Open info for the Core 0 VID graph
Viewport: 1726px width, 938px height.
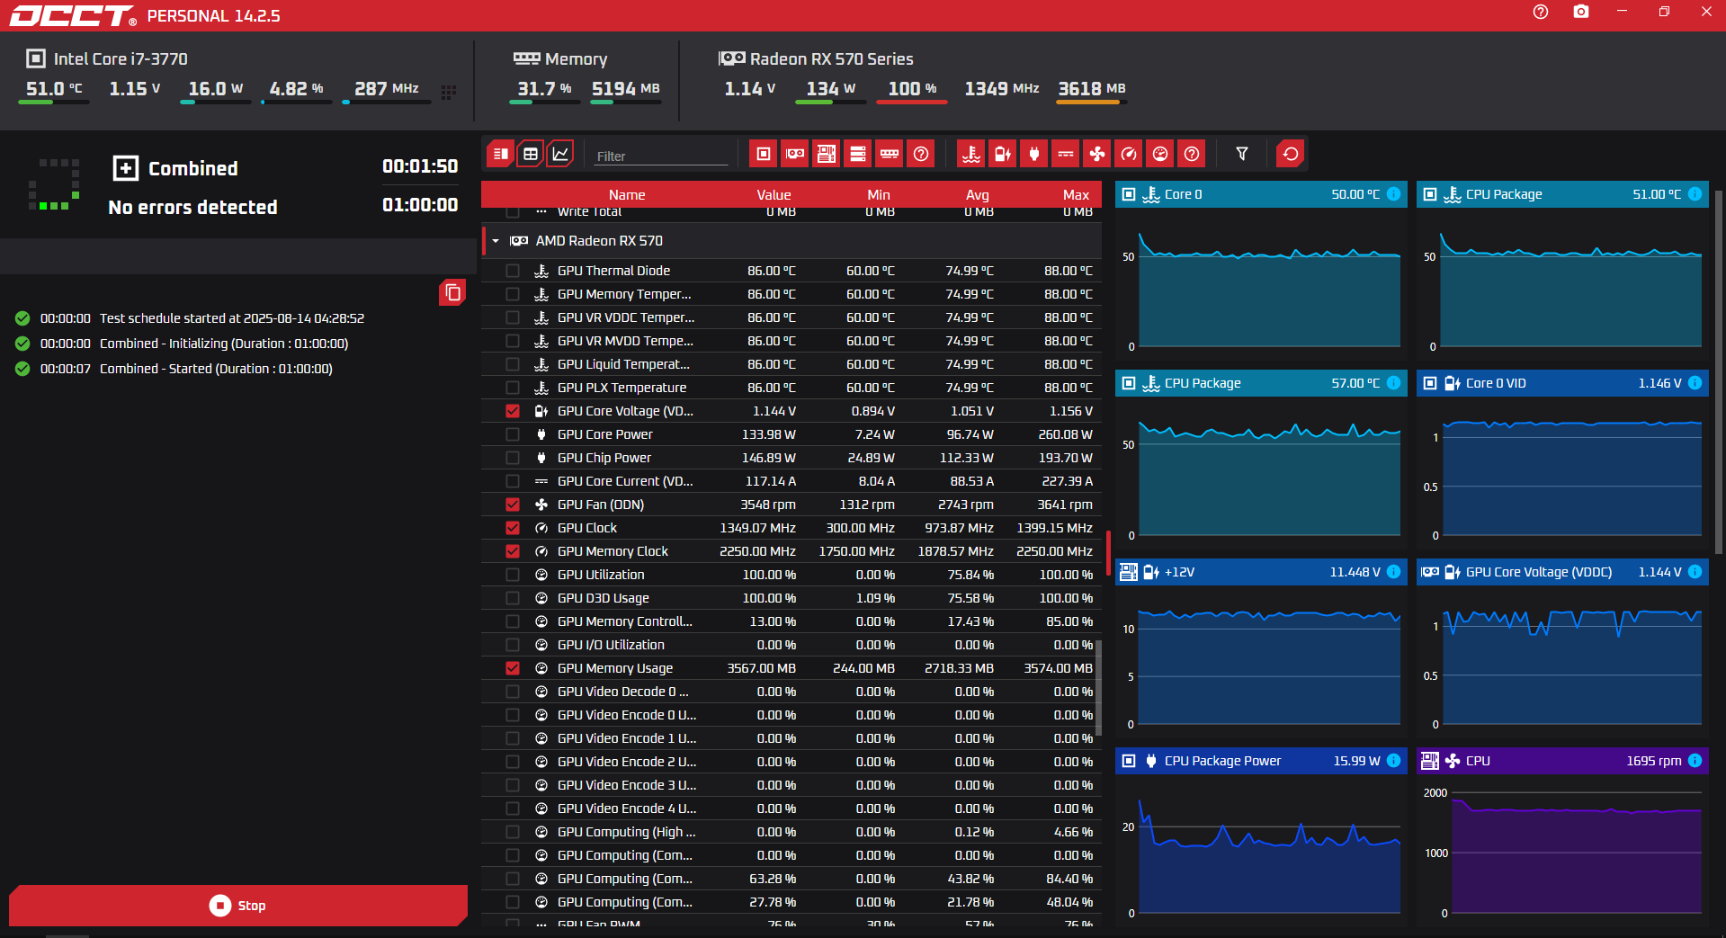click(1695, 383)
